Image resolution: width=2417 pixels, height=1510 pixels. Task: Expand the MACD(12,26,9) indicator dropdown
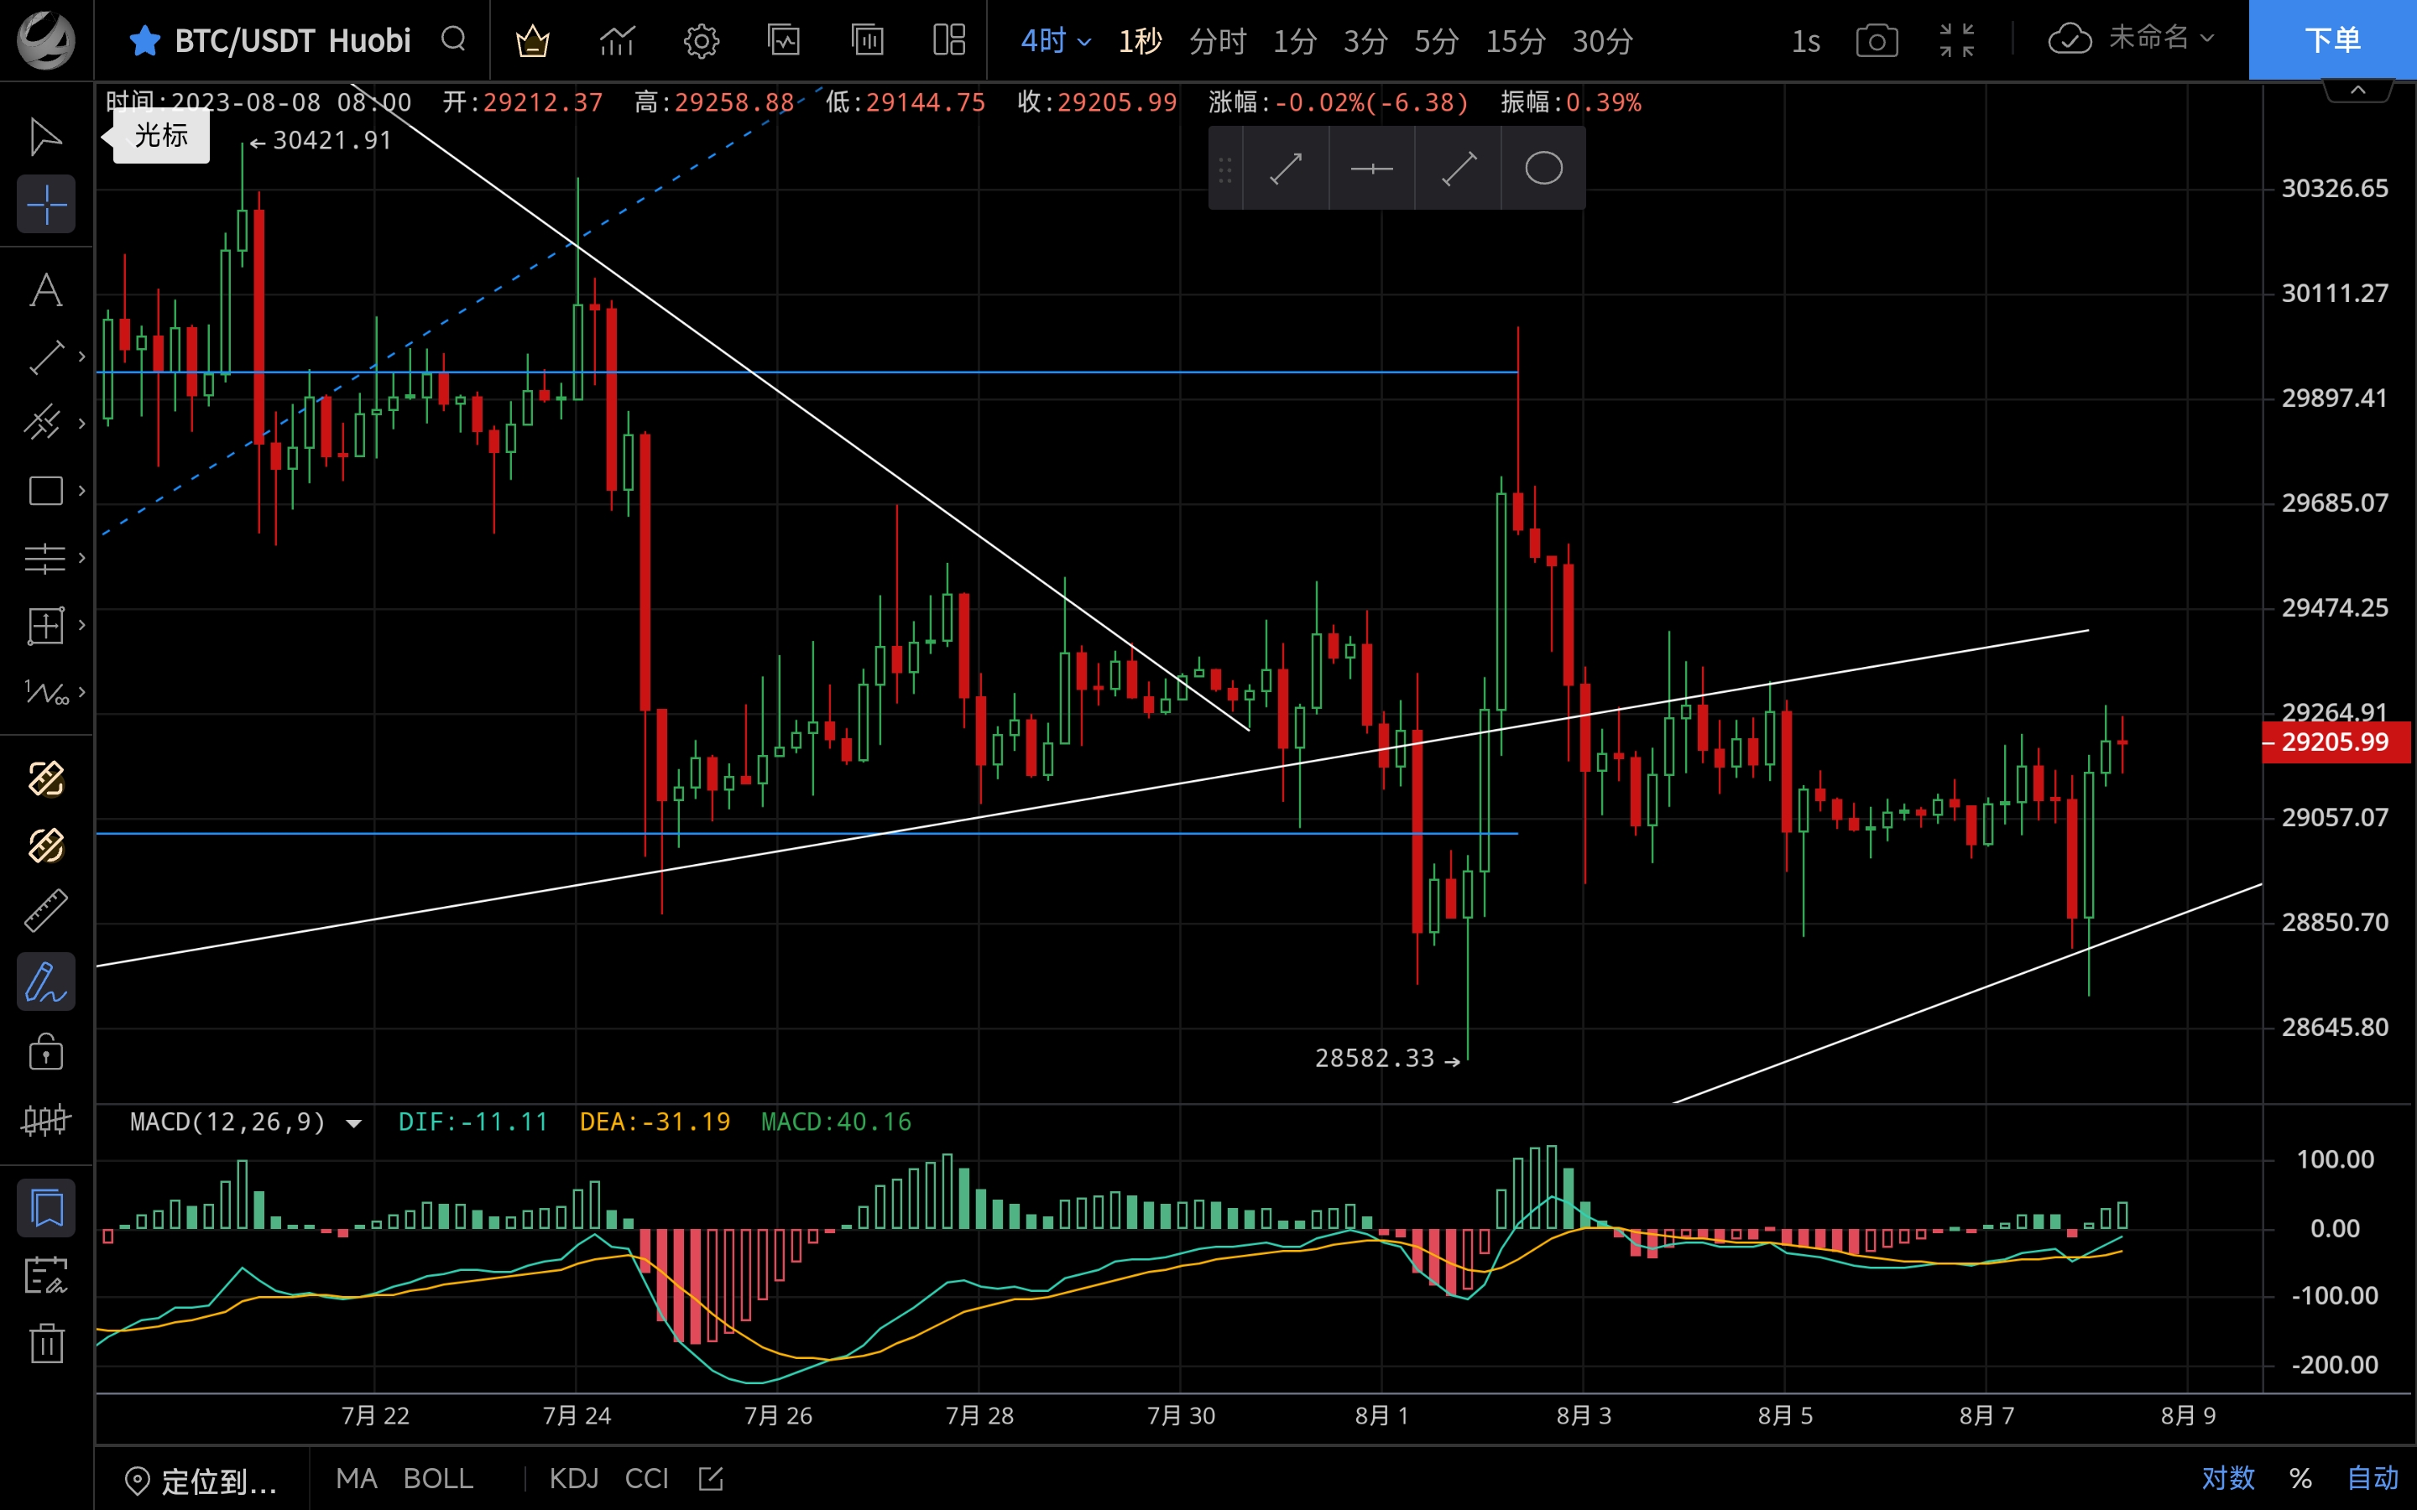353,1123
